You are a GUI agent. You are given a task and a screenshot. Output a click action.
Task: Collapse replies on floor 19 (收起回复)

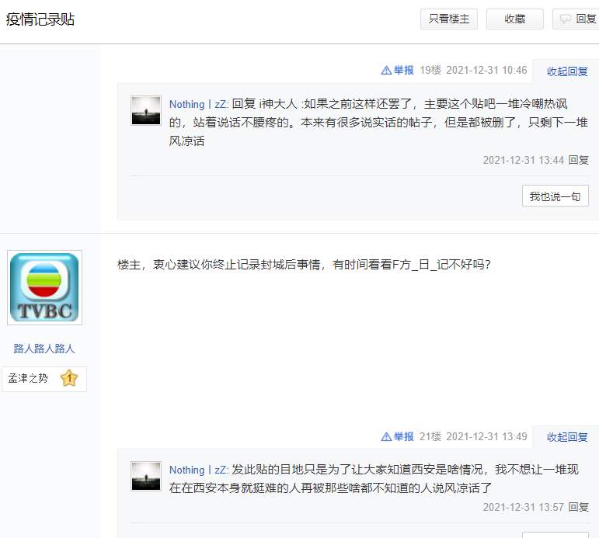(567, 71)
